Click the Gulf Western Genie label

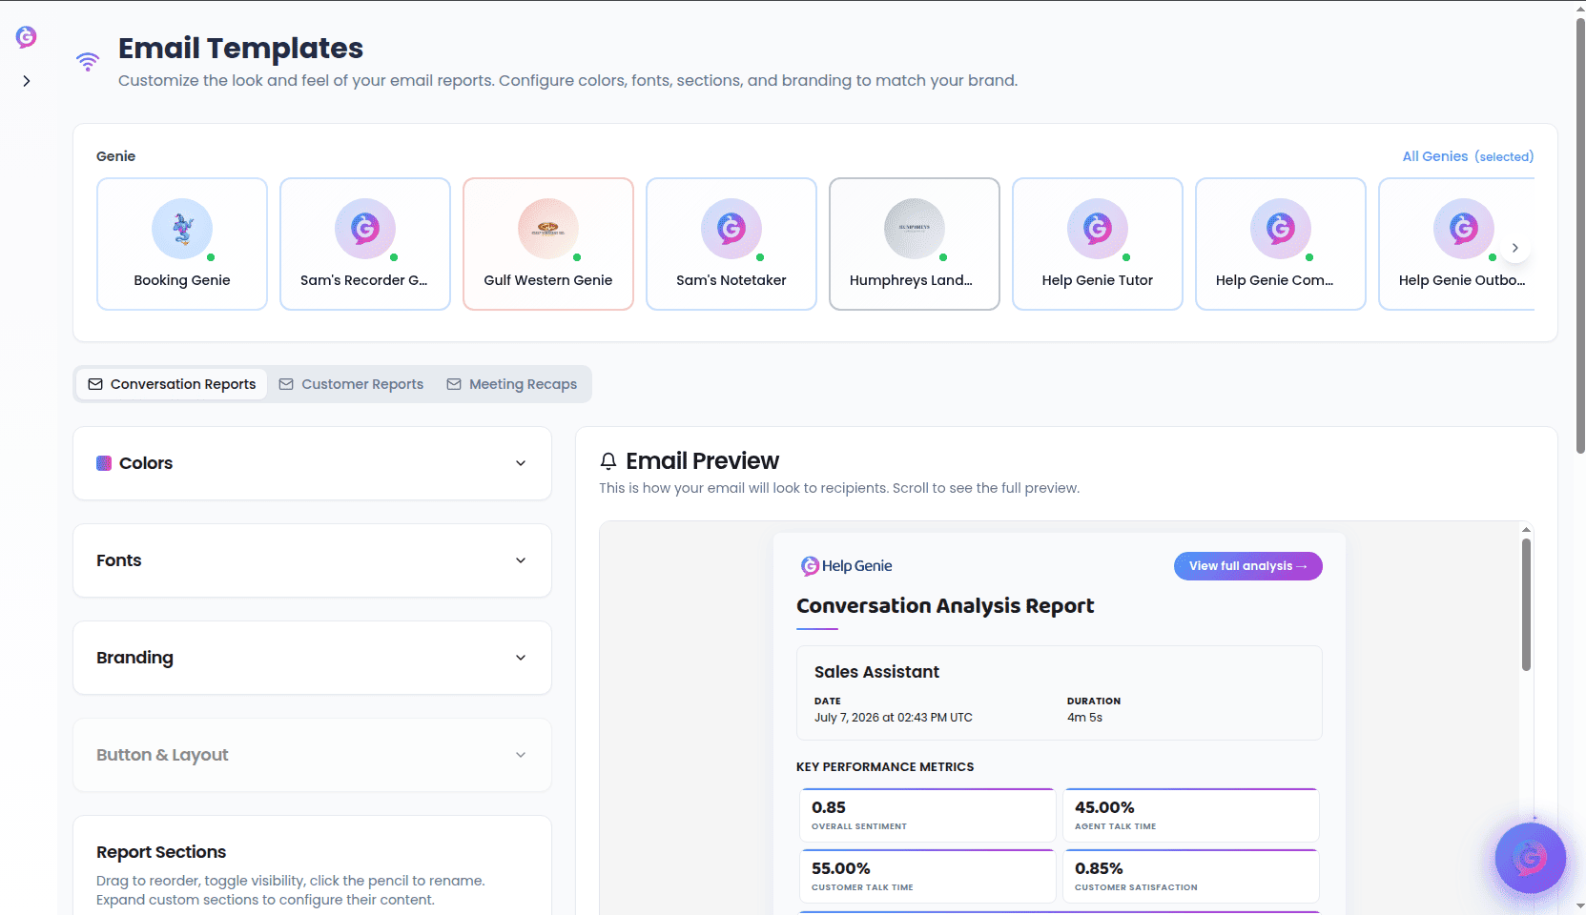pos(548,280)
